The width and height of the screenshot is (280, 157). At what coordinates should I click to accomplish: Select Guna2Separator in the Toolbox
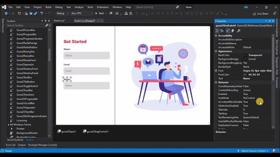point(25,65)
